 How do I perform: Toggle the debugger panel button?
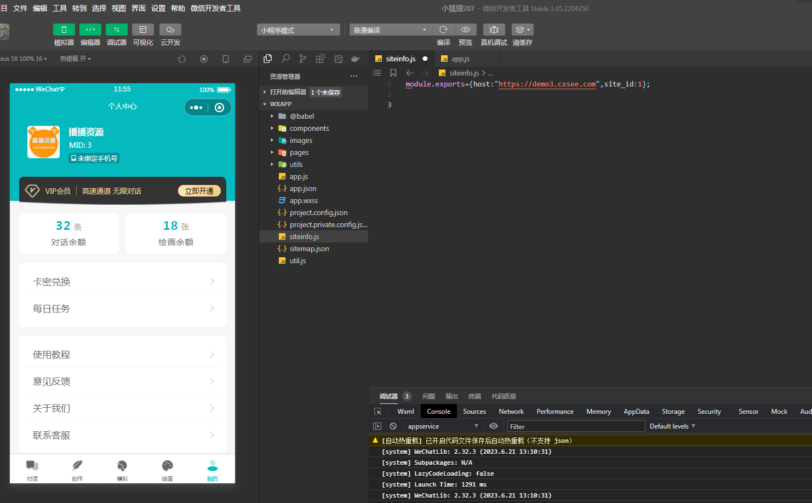(x=117, y=30)
